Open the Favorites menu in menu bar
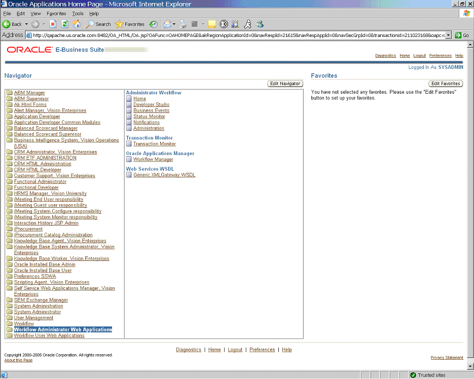 tap(56, 14)
